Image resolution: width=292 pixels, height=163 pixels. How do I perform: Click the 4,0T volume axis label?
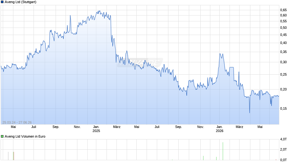click(x=283, y=139)
